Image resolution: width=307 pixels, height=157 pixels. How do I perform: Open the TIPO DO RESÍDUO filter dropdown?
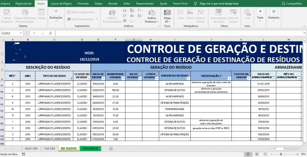click(x=71, y=78)
